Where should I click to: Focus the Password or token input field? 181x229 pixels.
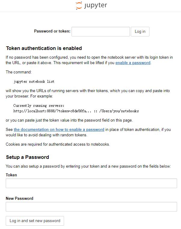point(101,32)
